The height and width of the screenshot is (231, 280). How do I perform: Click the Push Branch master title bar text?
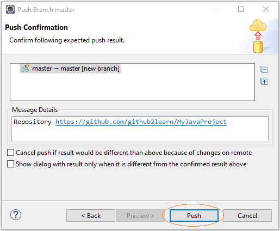pos(46,10)
